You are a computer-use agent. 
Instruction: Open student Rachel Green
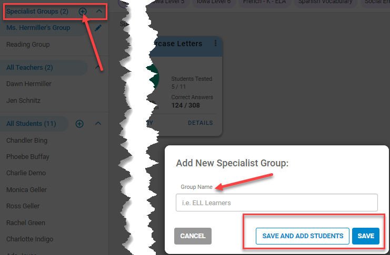pyautogui.click(x=26, y=223)
